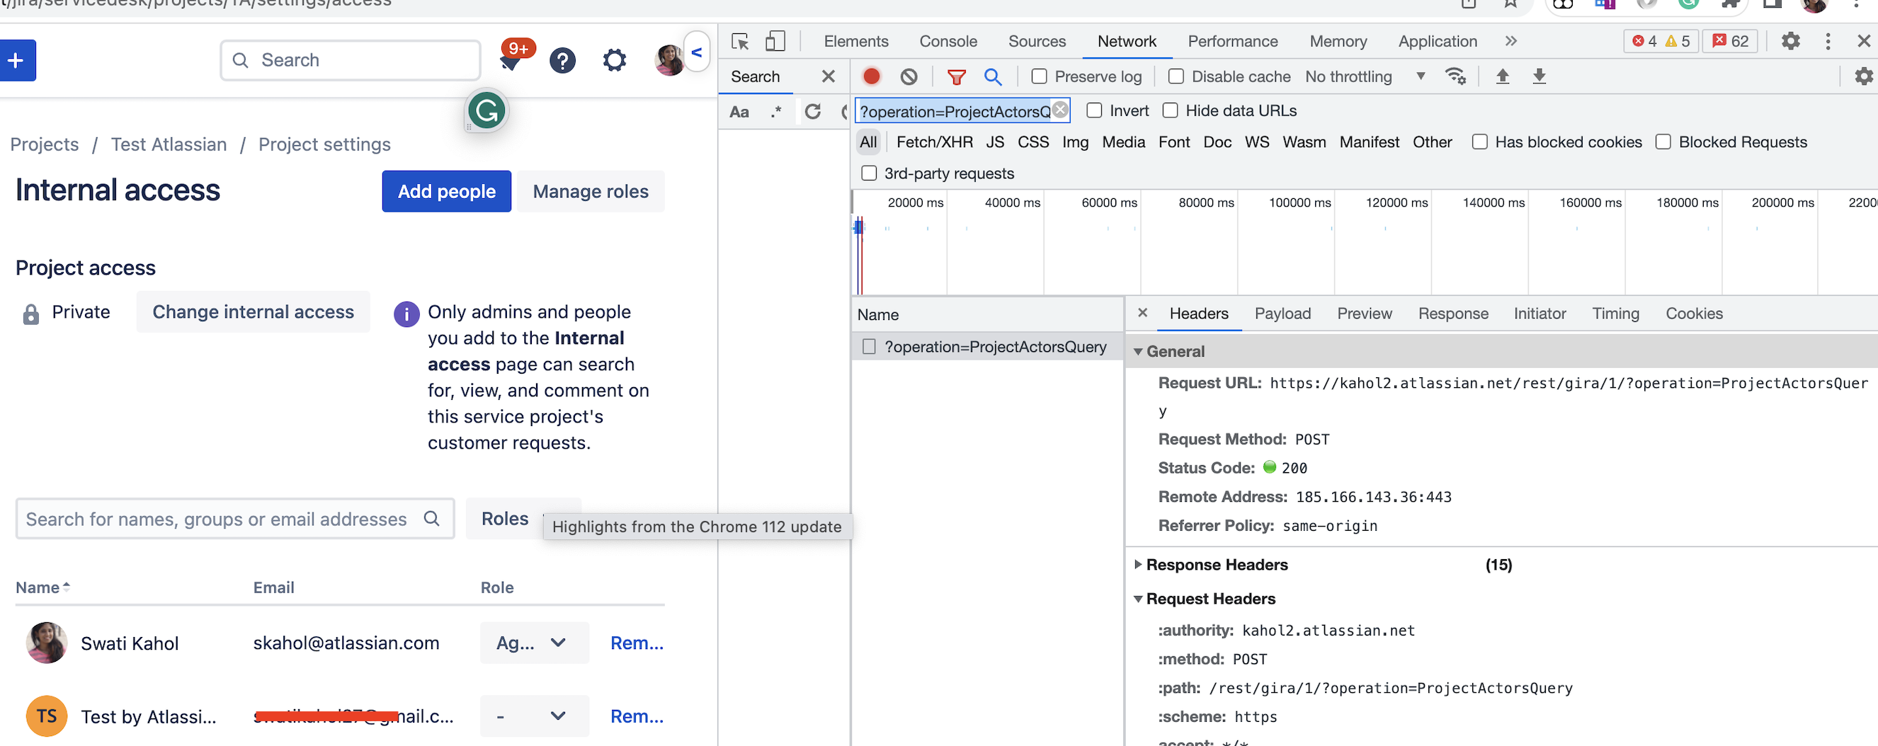Clear the network filter text field
This screenshot has width=1878, height=746.
point(1060,110)
